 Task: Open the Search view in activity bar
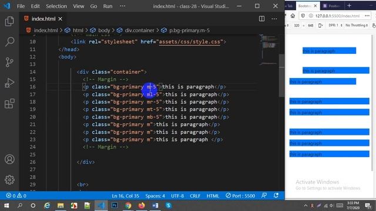pos(9,42)
